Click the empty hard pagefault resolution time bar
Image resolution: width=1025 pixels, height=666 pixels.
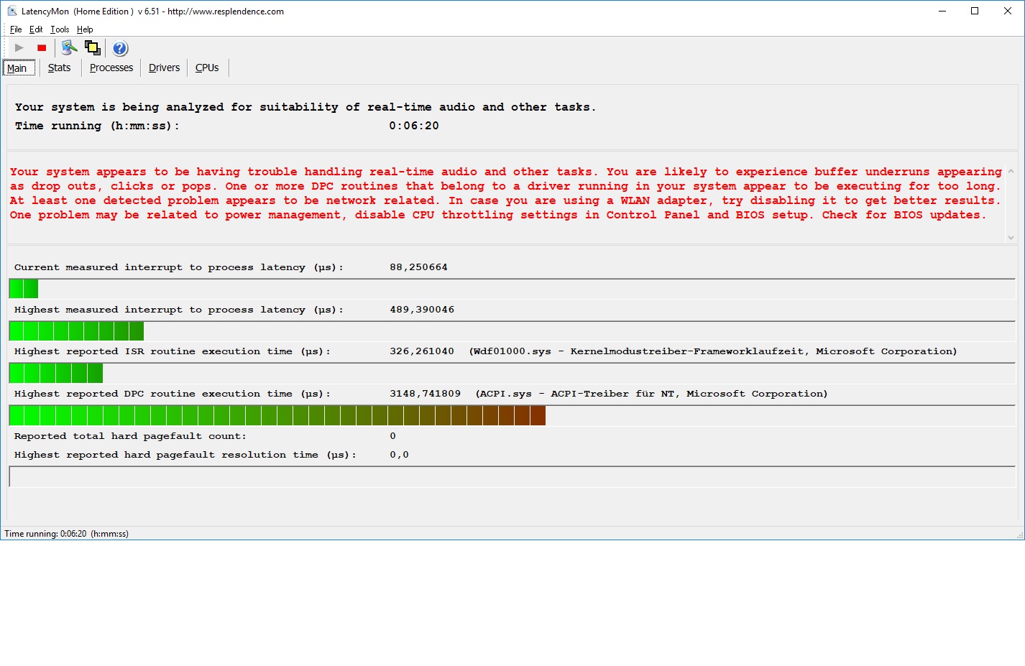pyautogui.click(x=512, y=476)
